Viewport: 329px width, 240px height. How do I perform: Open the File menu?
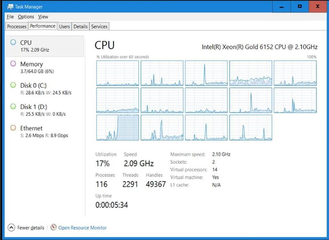[x=10, y=17]
